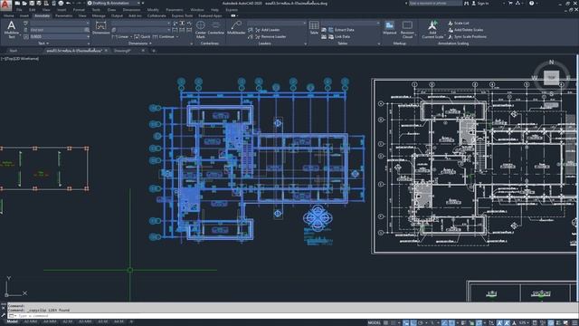
Task: Select the Multiline Text tool
Action: coord(12,30)
